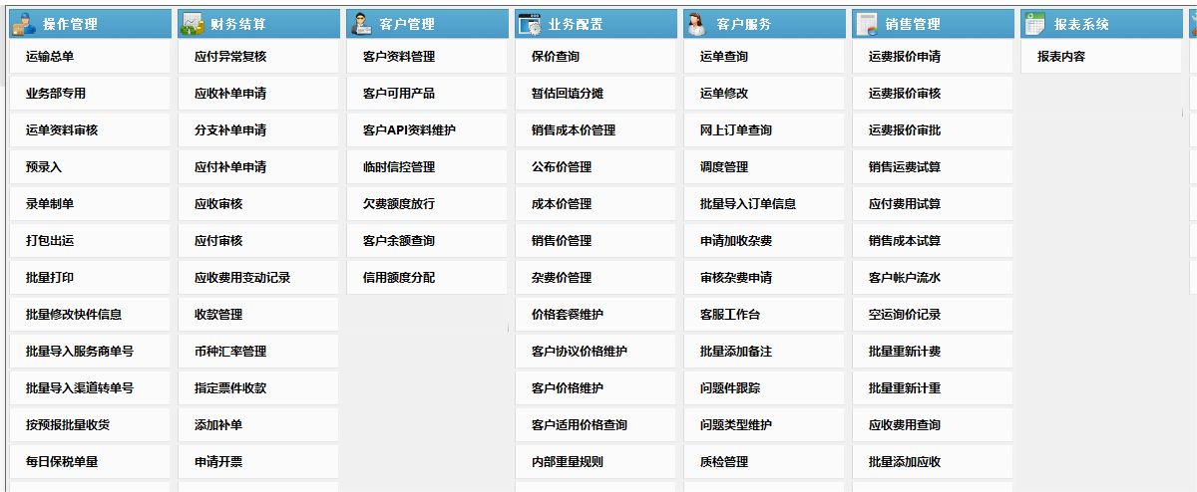The height and width of the screenshot is (492, 1197).
Task: Open 价格套餐维护 item
Action: click(568, 315)
